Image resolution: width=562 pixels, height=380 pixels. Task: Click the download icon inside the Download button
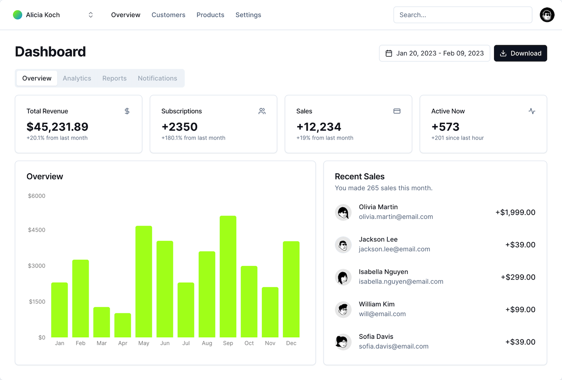point(503,53)
